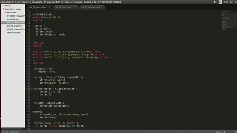This screenshot has height=133, width=237.
Task: Open references.txt in the sidebar
Action: pyautogui.click(x=13, y=33)
